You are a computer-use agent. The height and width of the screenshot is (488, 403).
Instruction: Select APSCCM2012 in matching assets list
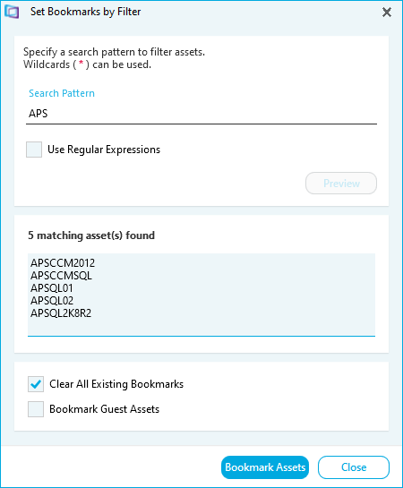(63, 263)
